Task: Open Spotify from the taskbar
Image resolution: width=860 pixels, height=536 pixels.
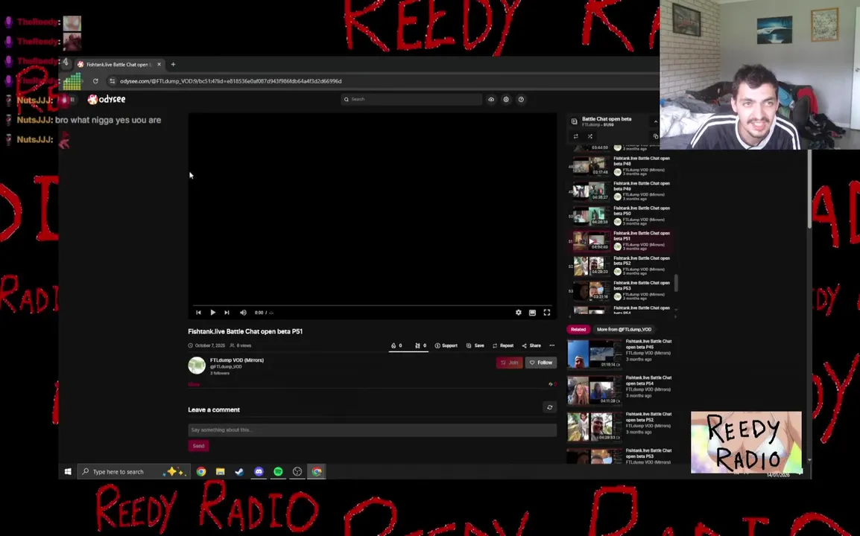Action: click(278, 471)
